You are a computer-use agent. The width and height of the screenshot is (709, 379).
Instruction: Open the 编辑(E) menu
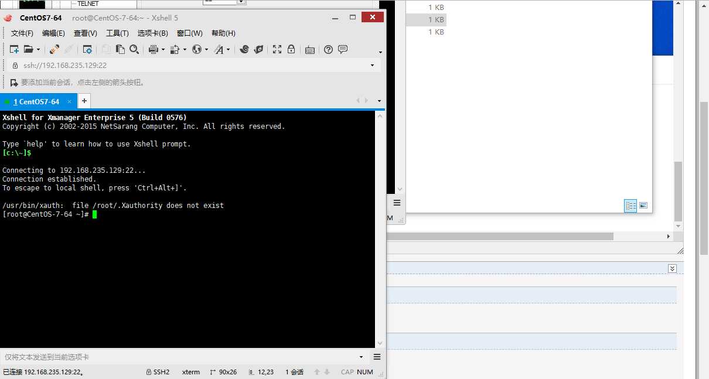[53, 33]
